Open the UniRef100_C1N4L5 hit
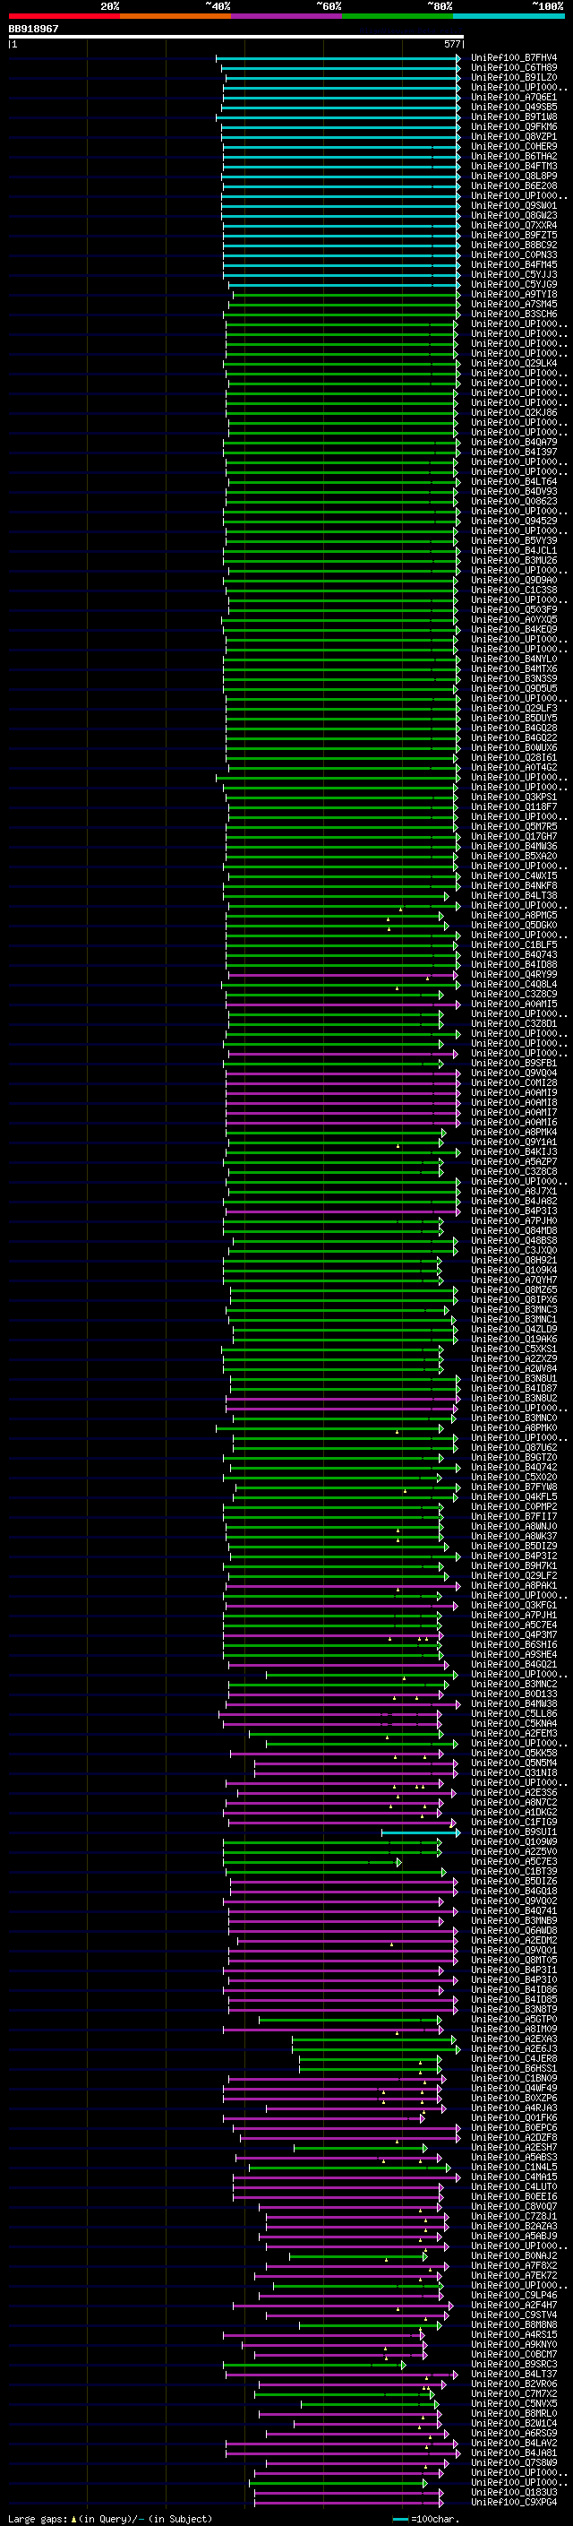The image size is (573, 2526). click(x=514, y=2167)
